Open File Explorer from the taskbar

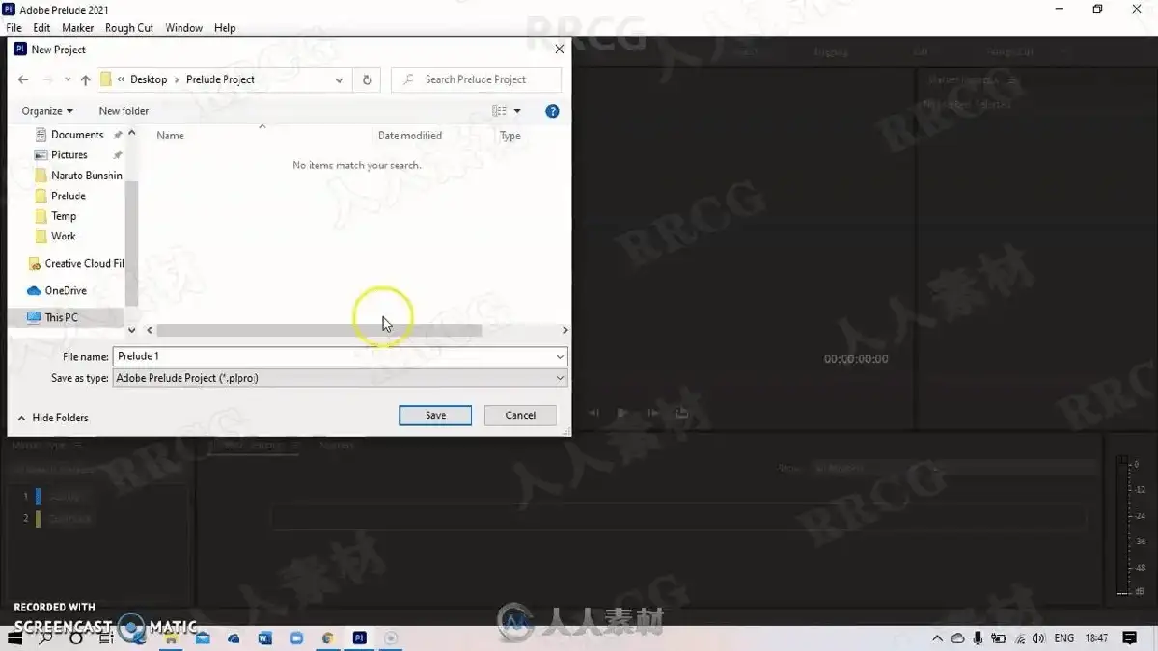click(x=172, y=638)
